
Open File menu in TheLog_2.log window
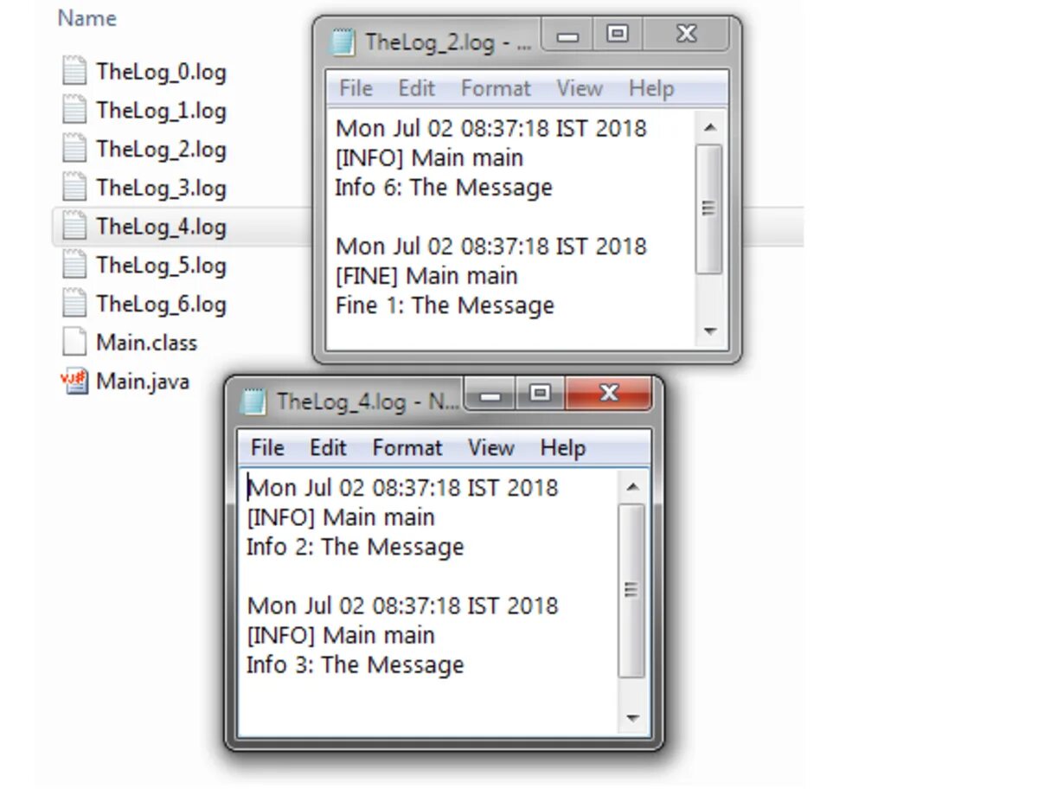coord(356,88)
